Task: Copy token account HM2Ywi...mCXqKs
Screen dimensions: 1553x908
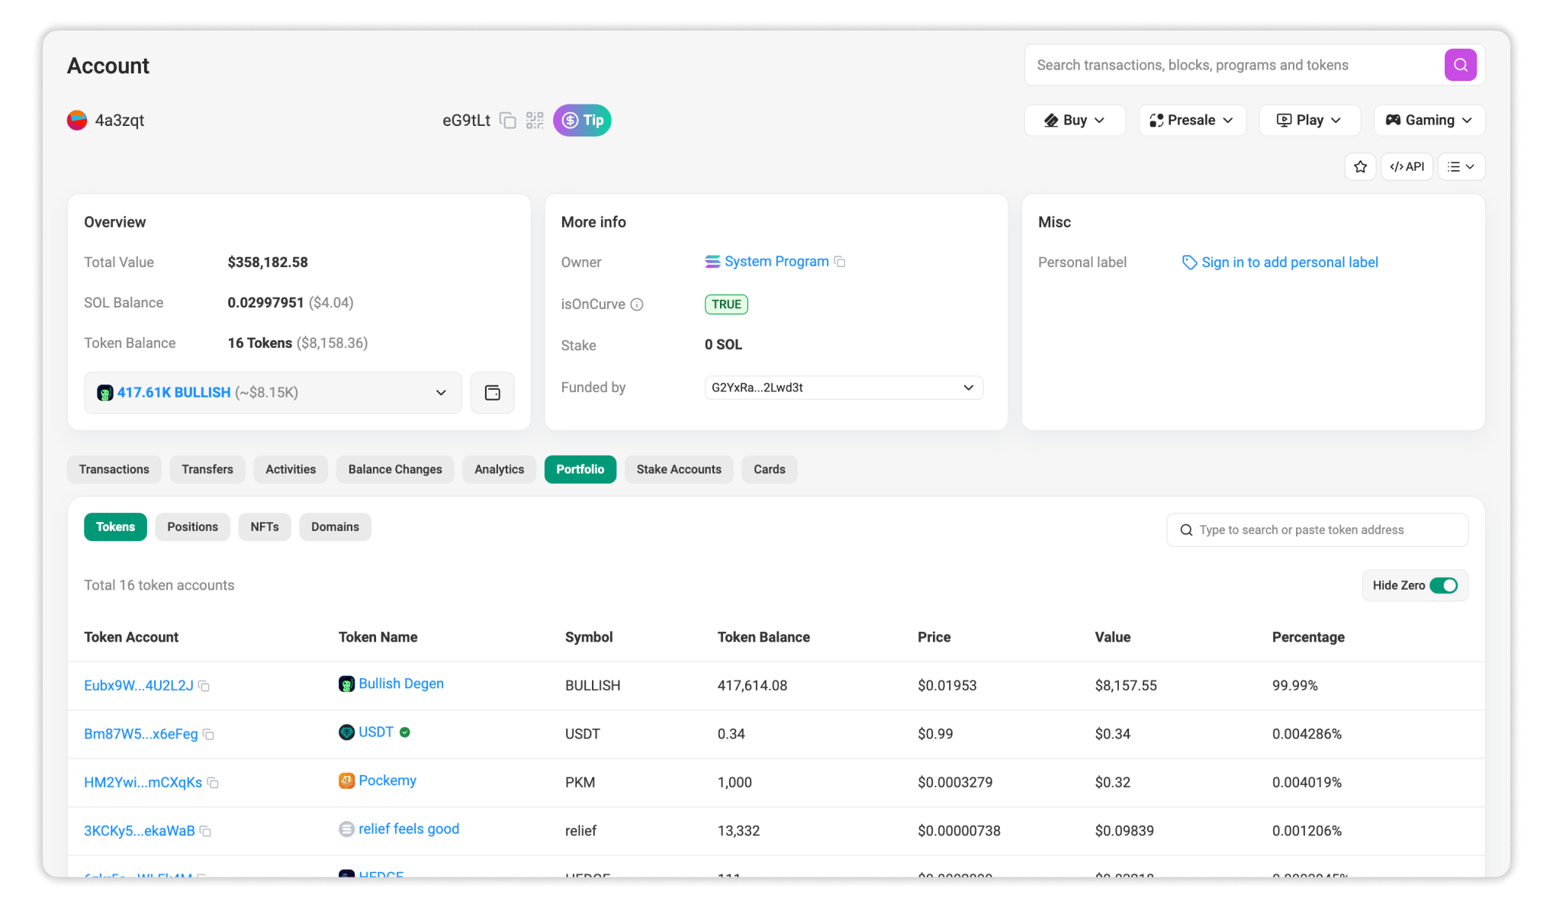Action: coord(213,783)
